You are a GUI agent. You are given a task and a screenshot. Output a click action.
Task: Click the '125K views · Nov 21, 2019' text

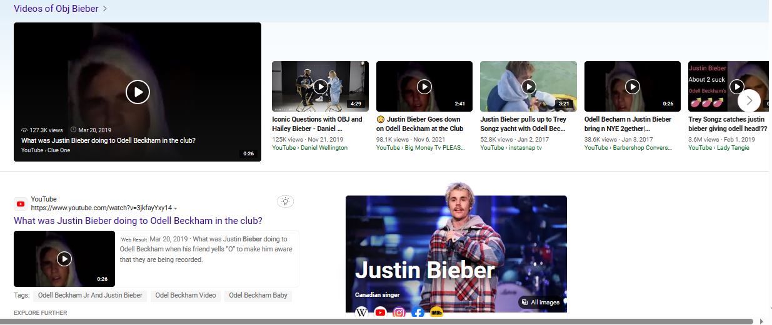click(x=307, y=140)
